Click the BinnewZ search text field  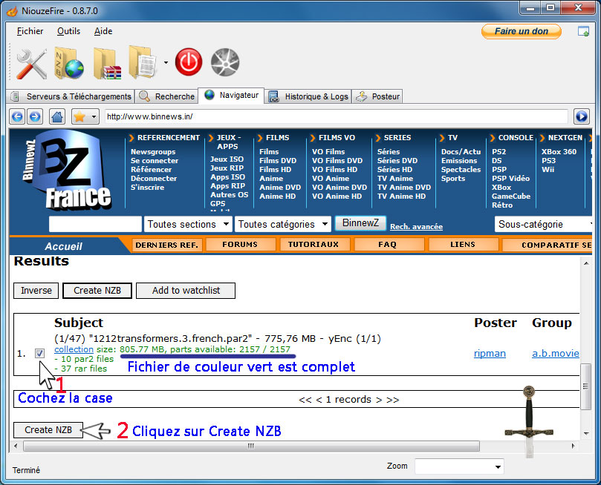tap(95, 224)
